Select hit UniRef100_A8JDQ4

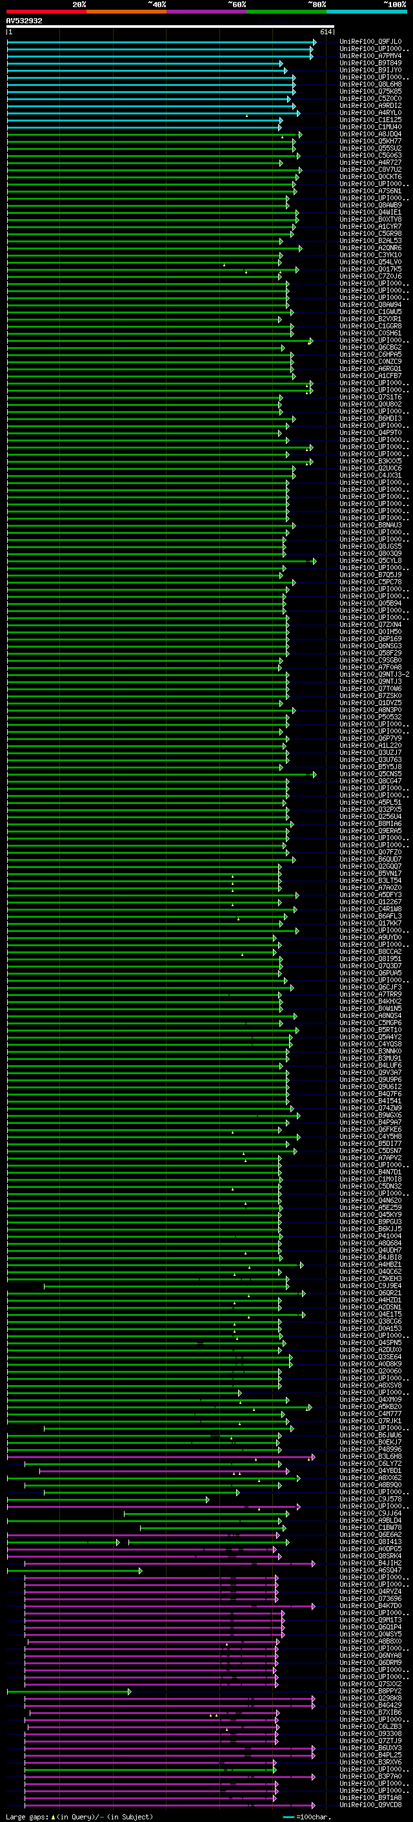(x=370, y=134)
